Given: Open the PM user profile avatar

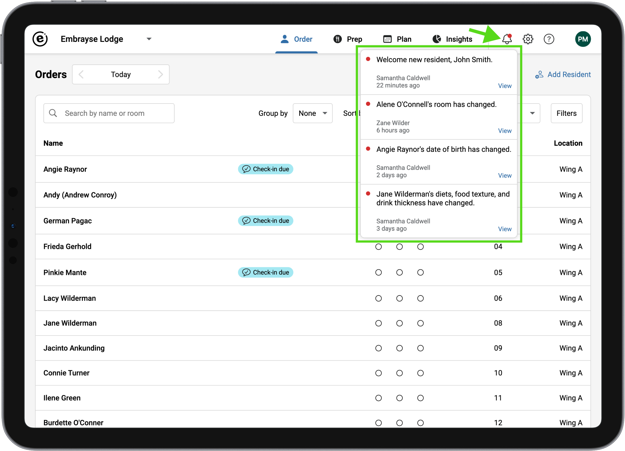Looking at the screenshot, I should [x=583, y=39].
